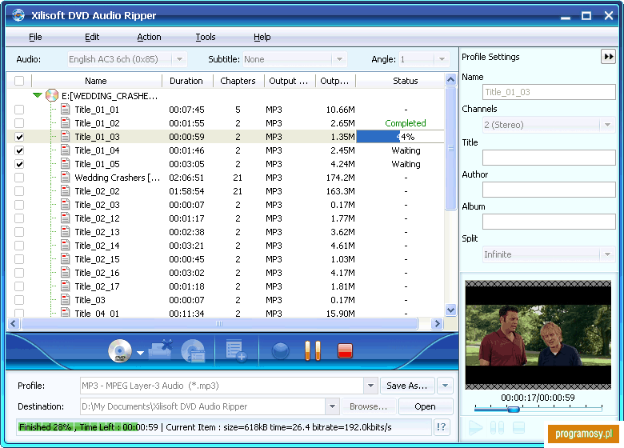Open the Edit menu
624x448 pixels.
click(x=92, y=37)
